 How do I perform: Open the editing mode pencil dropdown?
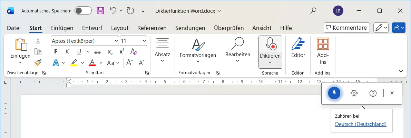click(381, 28)
